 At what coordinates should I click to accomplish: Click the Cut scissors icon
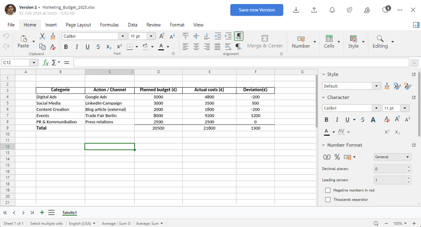point(42,36)
